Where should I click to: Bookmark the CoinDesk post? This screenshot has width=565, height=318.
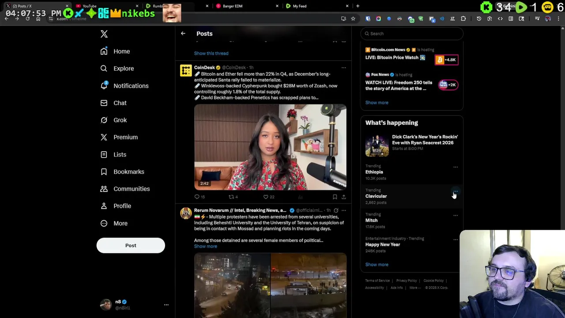[335, 197]
